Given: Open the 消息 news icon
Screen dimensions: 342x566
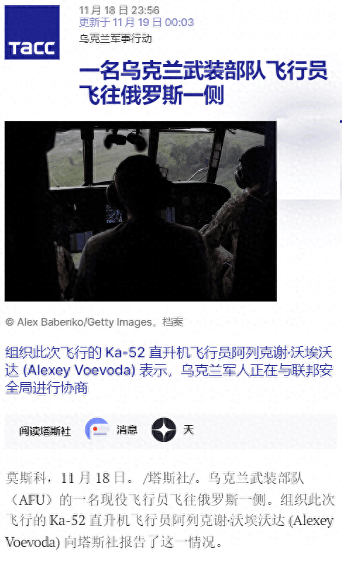Looking at the screenshot, I should tap(97, 429).
